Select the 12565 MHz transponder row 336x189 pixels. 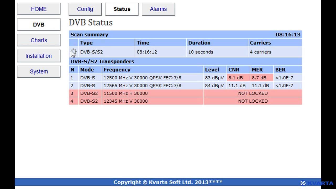[142, 86]
